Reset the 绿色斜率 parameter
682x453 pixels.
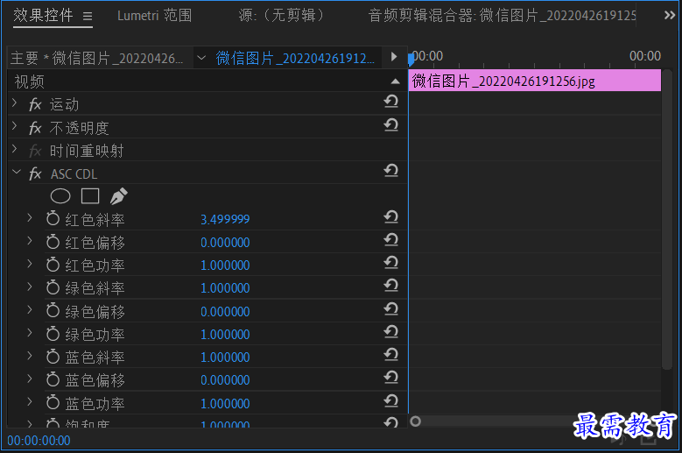pos(391,285)
